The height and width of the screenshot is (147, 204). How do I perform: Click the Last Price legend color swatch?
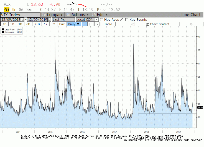pos(3,29)
